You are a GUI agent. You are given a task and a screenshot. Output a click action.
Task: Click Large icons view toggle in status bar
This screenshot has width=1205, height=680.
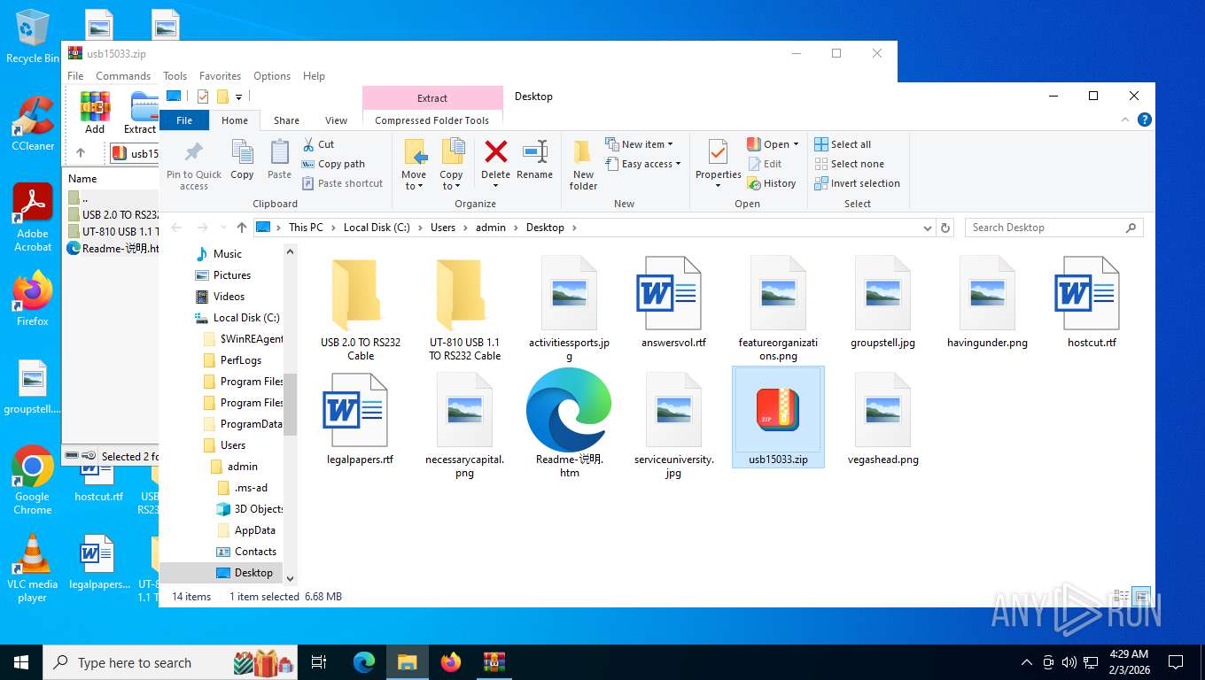(1142, 596)
